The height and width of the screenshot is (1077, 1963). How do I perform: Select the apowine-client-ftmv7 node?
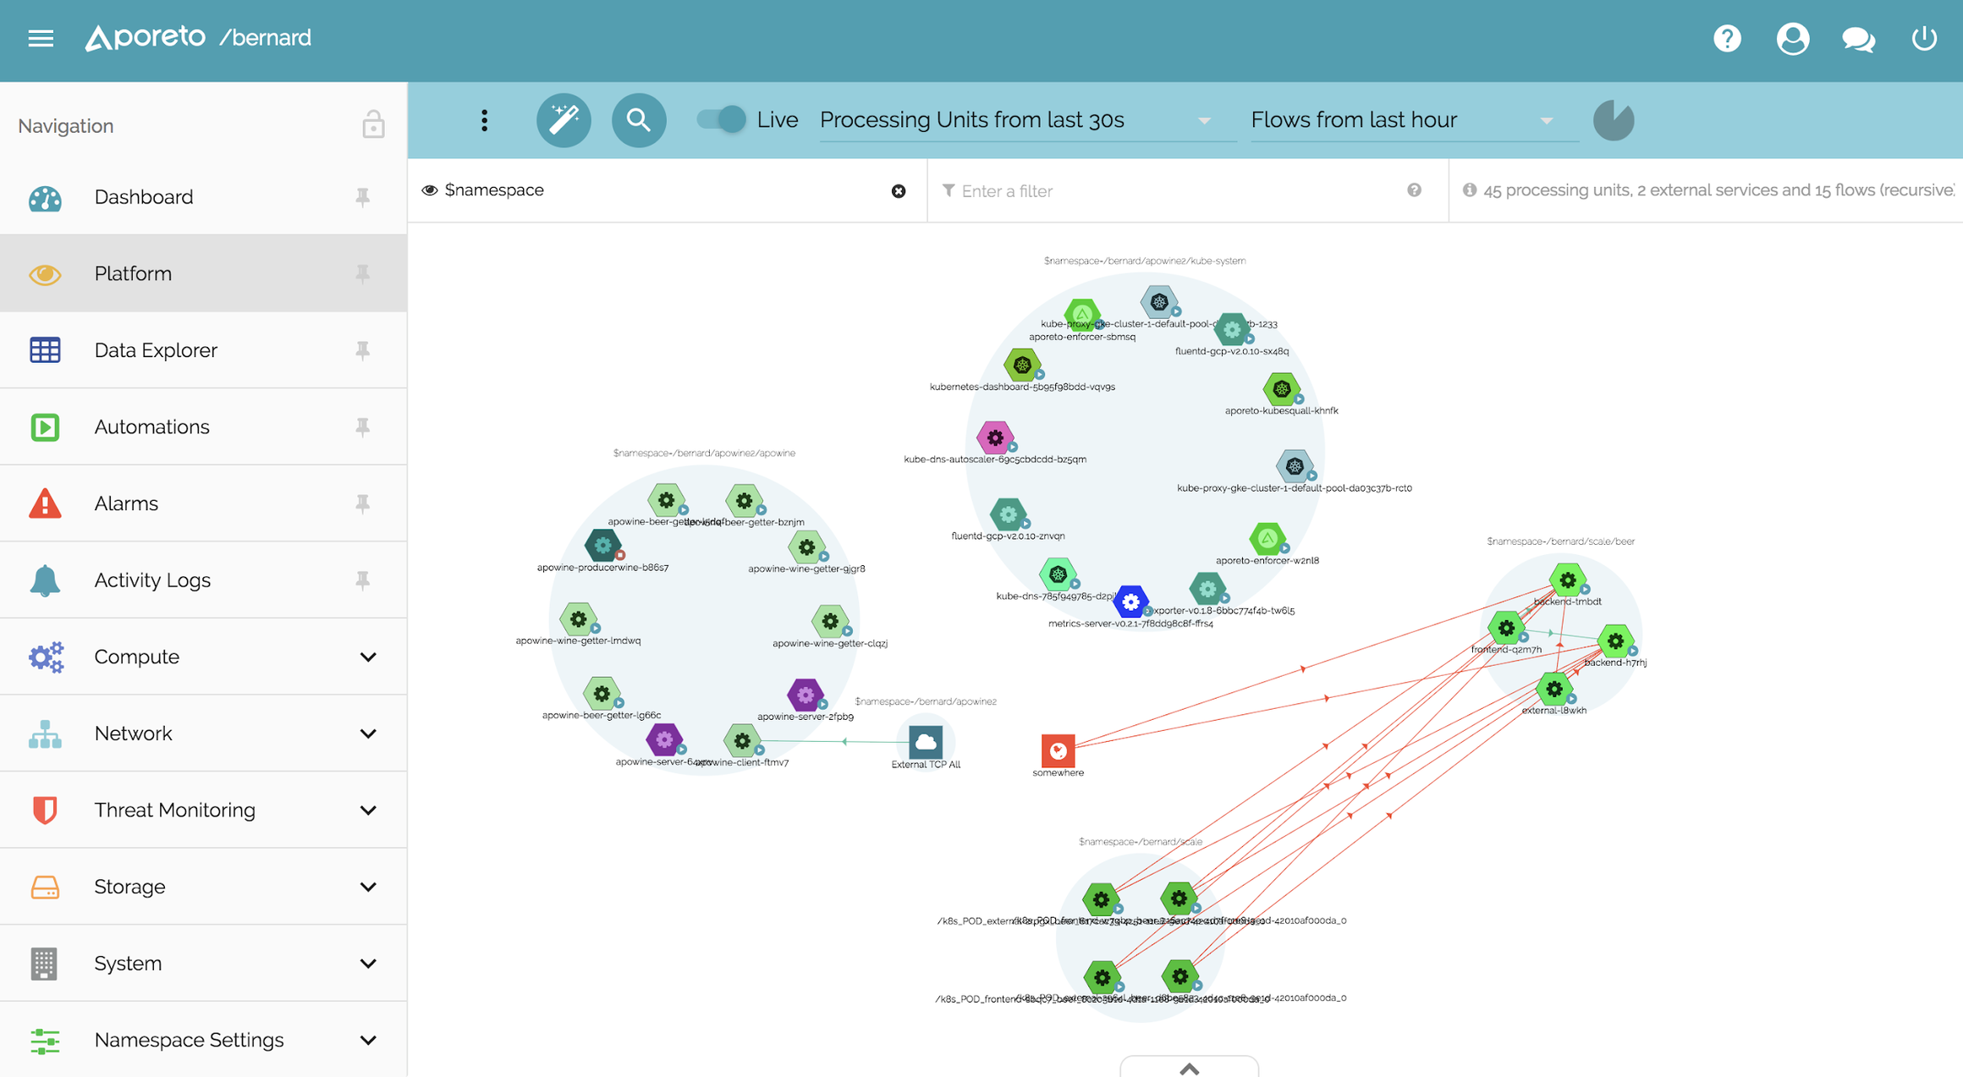click(x=741, y=741)
